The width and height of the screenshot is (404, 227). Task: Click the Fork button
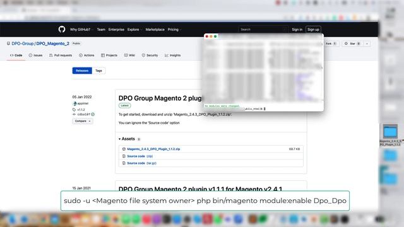(x=331, y=44)
